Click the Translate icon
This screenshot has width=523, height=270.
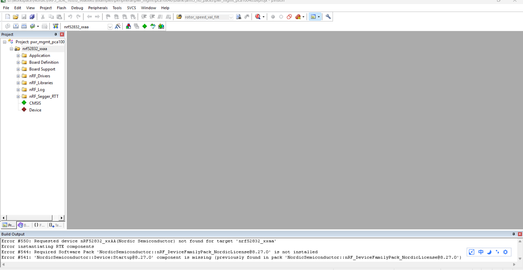pyautogui.click(x=8, y=26)
